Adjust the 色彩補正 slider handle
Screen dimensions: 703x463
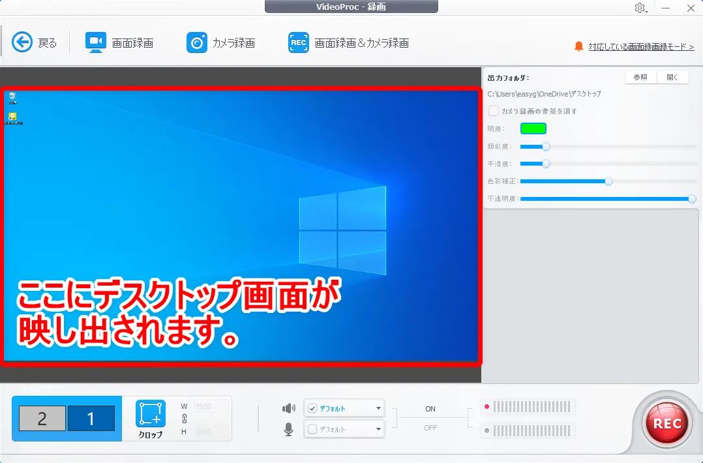click(608, 181)
